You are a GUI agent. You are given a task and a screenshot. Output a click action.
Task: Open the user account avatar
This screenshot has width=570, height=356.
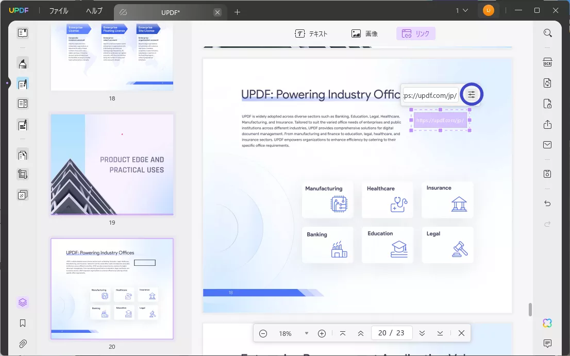[x=488, y=10]
